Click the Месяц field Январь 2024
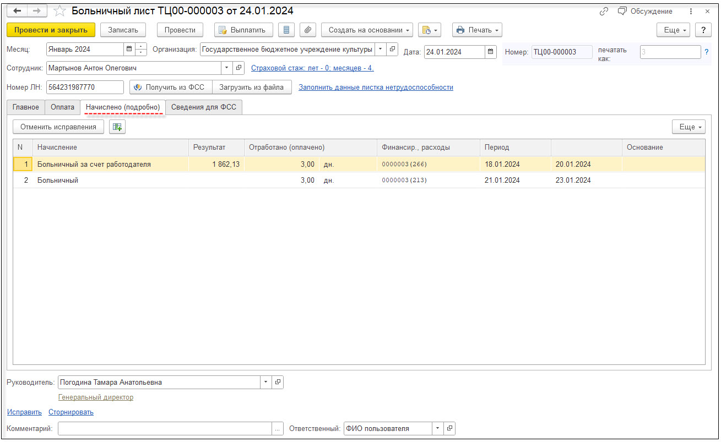The width and height of the screenshot is (721, 442). click(x=85, y=49)
